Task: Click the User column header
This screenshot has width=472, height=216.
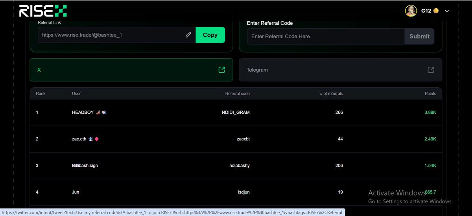Action: pyautogui.click(x=76, y=94)
